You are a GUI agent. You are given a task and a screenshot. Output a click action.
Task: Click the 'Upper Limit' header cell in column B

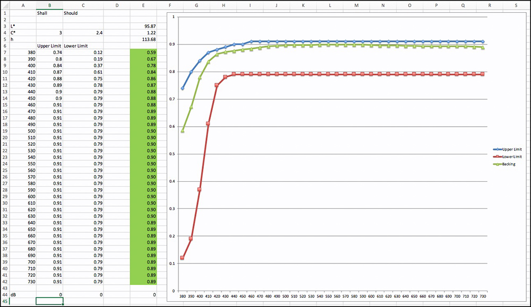(49, 46)
